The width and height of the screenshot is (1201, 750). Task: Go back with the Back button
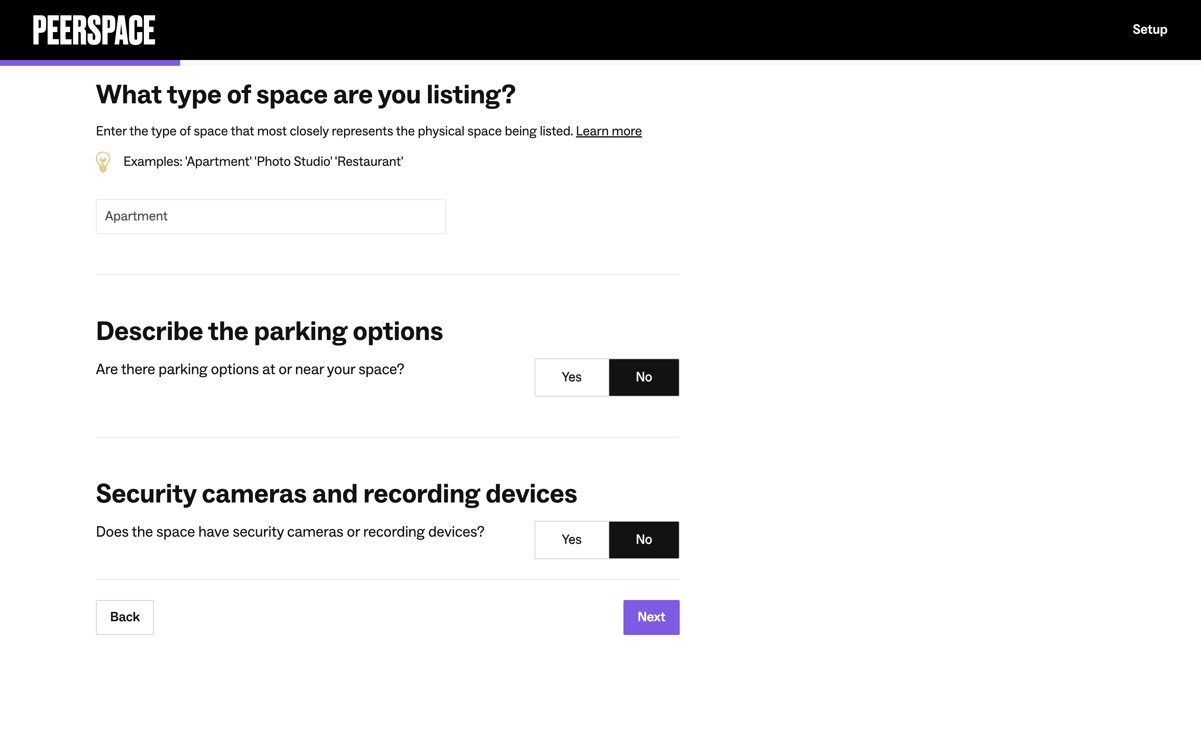point(125,617)
